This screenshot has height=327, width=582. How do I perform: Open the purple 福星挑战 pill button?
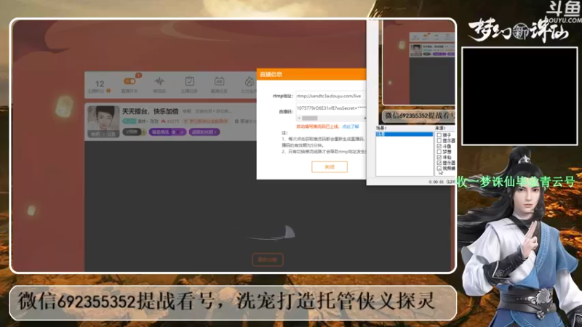coord(167,132)
